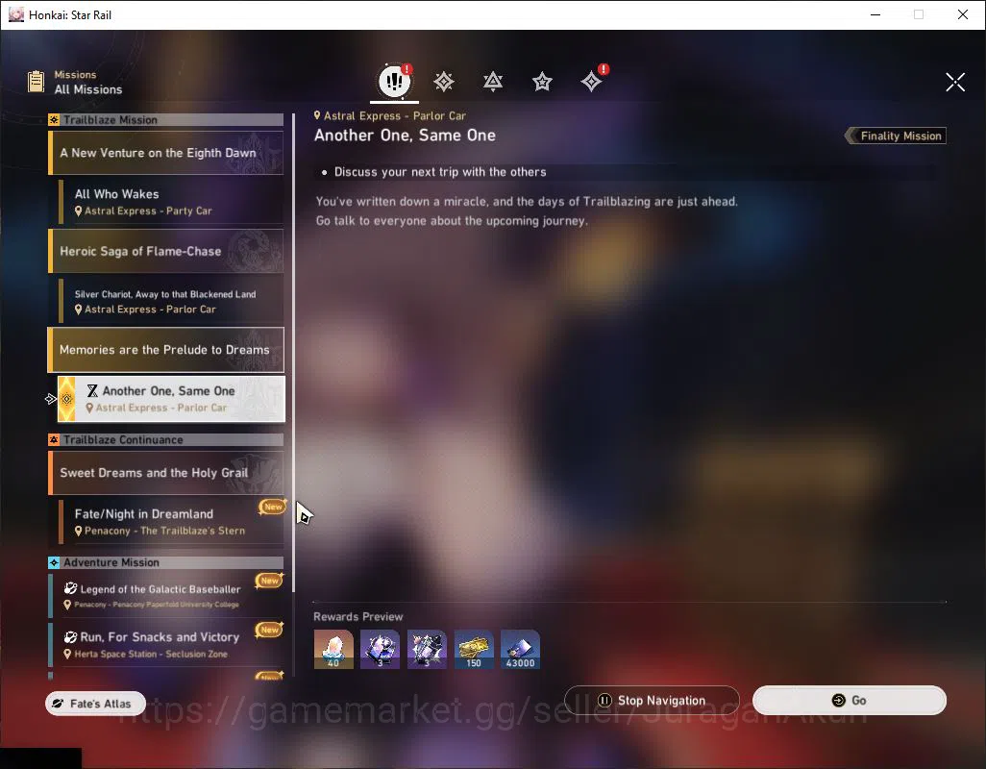Switch to the Trailblaze Continuance filter icon
The image size is (986, 769).
[493, 82]
